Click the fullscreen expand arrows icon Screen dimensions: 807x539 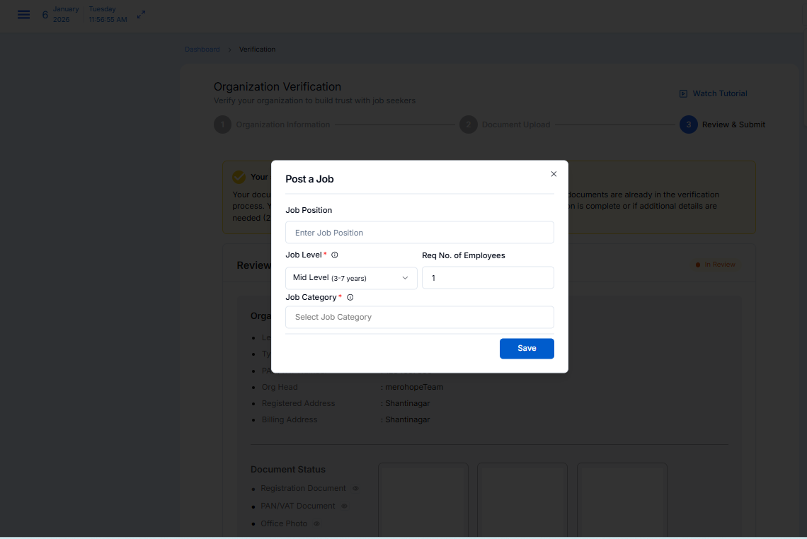coord(141,15)
